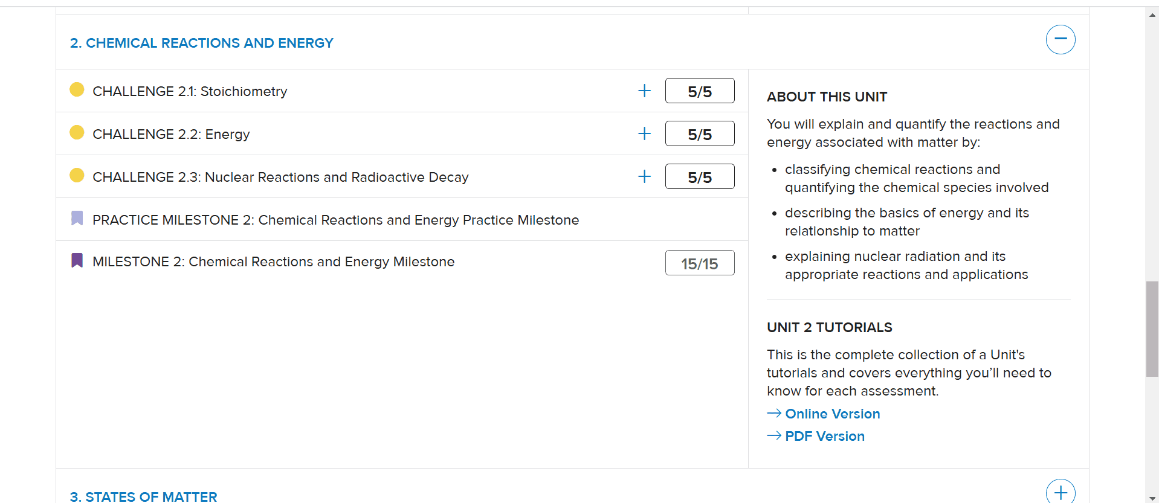1159x503 pixels.
Task: Expand Challenge 2.3: Nuclear Reactions details
Action: (644, 176)
